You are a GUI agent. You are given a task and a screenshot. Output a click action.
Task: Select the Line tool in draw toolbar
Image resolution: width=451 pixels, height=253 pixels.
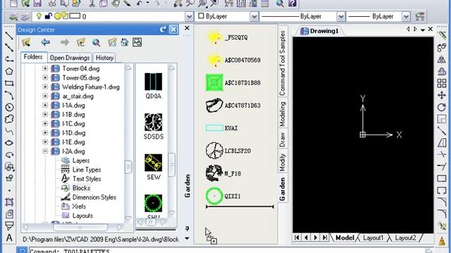pos(9,35)
